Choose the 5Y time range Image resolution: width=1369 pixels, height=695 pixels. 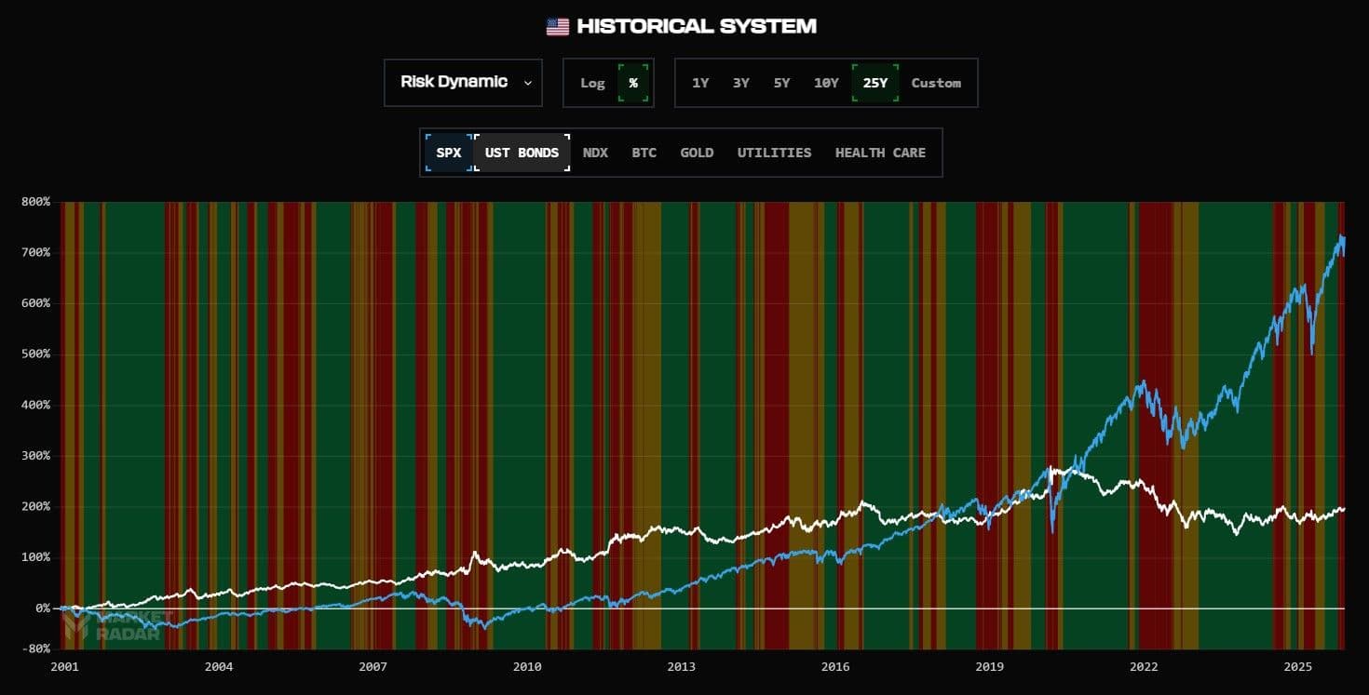(781, 83)
